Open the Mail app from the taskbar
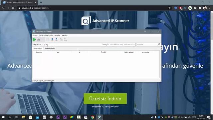The width and height of the screenshot is (213, 120). (x=37, y=117)
